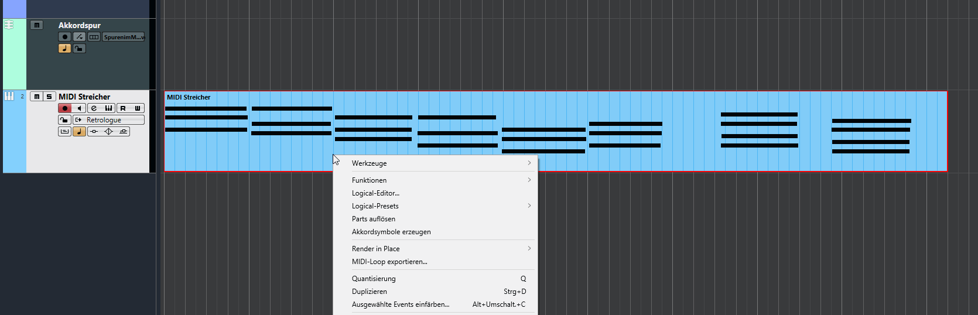Mute the Akkordspur chord track
Image resolution: width=978 pixels, height=315 pixels.
[x=36, y=25]
